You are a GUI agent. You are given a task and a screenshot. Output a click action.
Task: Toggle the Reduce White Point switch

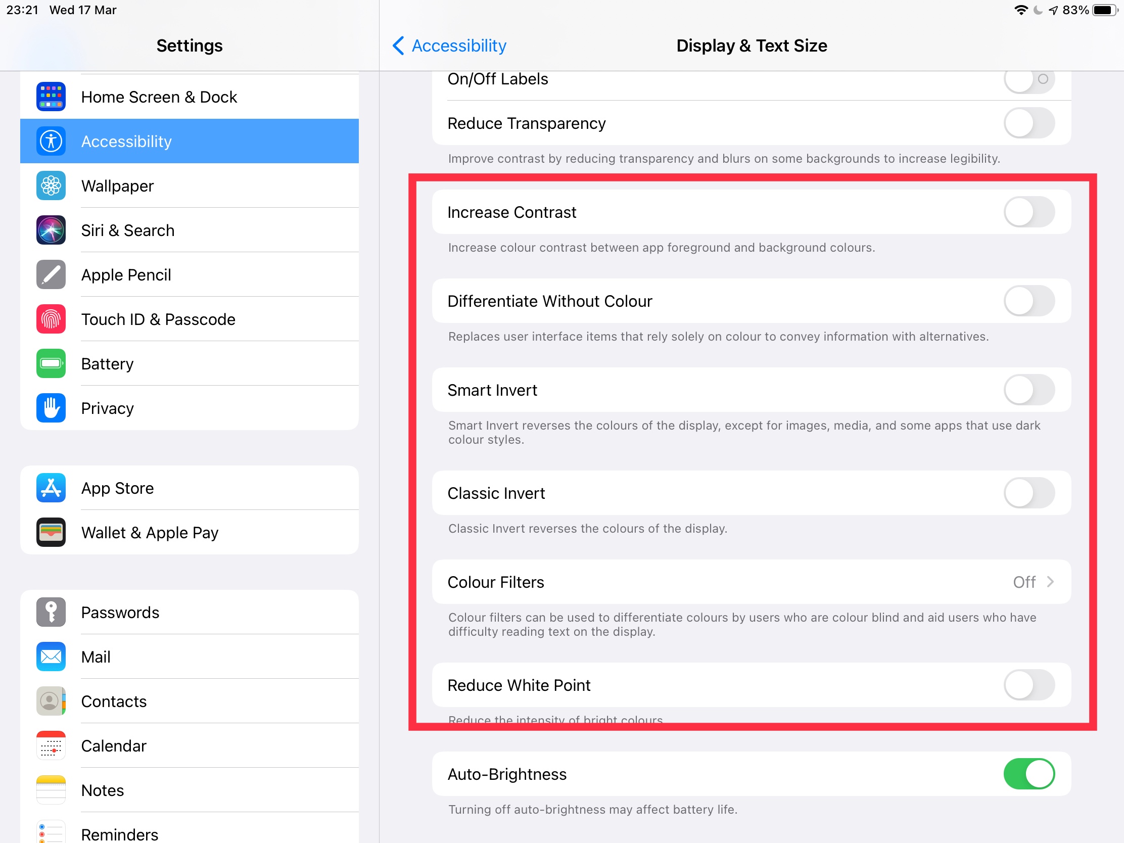coord(1028,685)
